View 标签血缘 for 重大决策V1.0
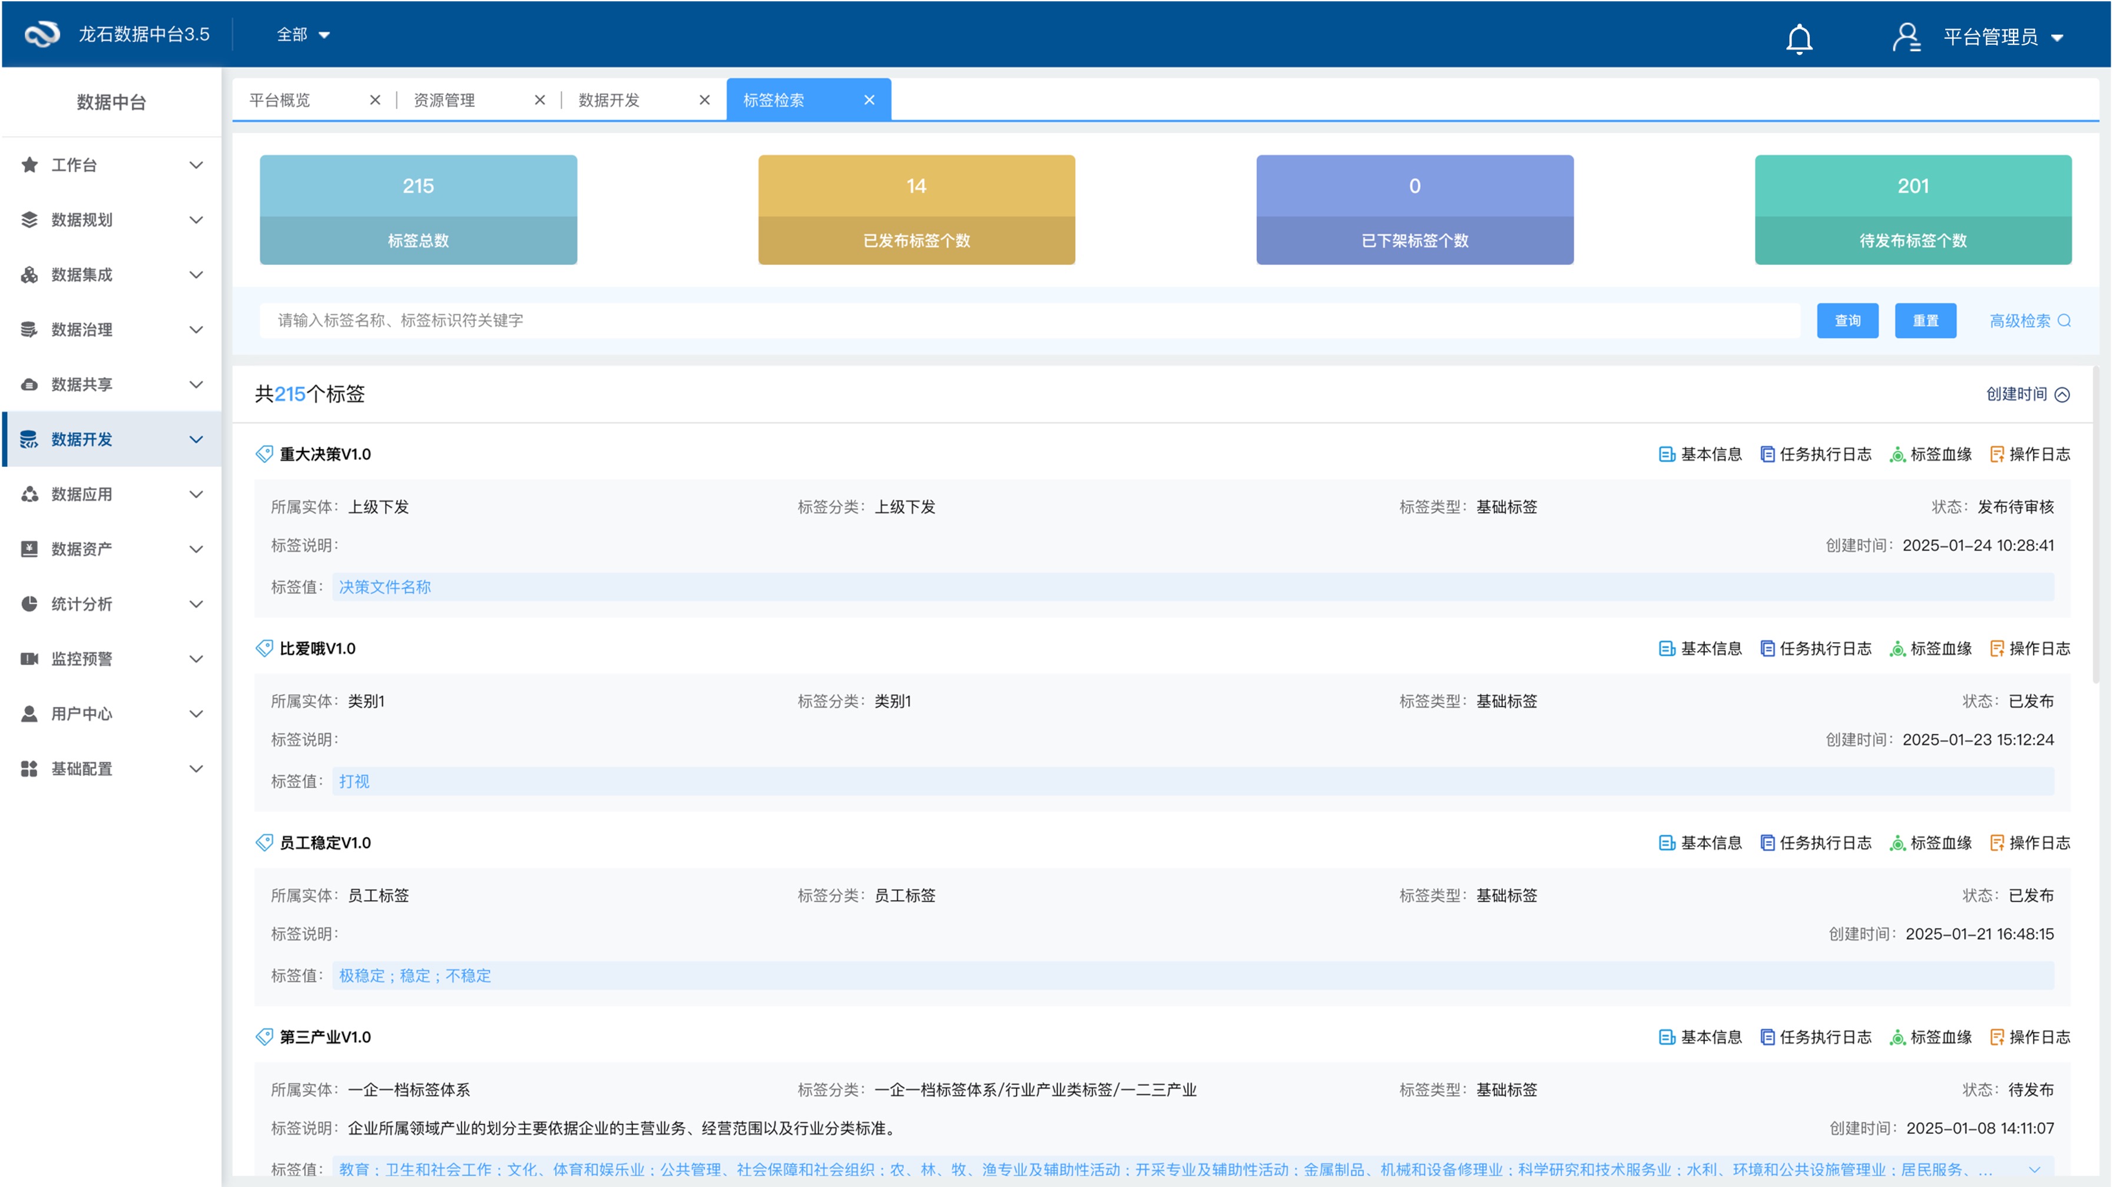 [1930, 453]
